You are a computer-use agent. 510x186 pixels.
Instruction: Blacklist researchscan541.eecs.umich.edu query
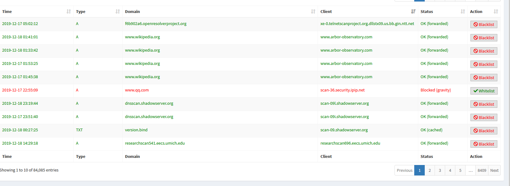pos(484,144)
